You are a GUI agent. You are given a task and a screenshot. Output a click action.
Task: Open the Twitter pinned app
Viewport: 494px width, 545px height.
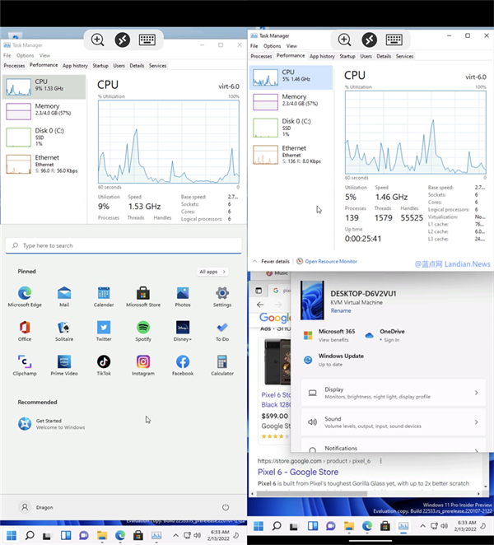[104, 331]
